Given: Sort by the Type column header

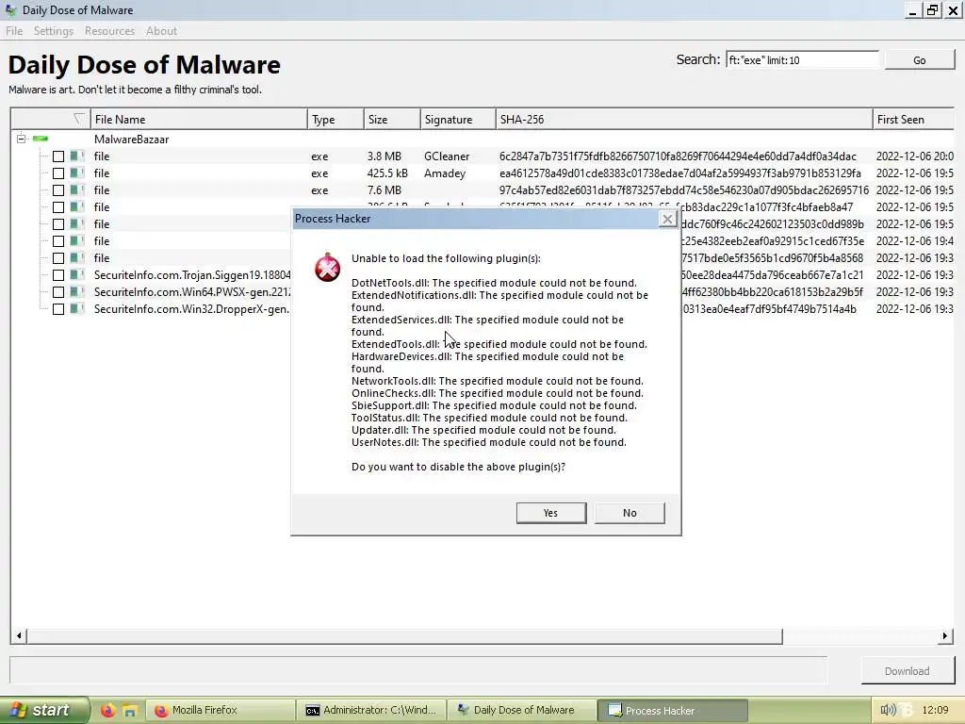Looking at the screenshot, I should click(335, 120).
